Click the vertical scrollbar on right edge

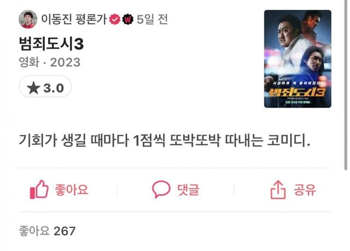(346, 85)
